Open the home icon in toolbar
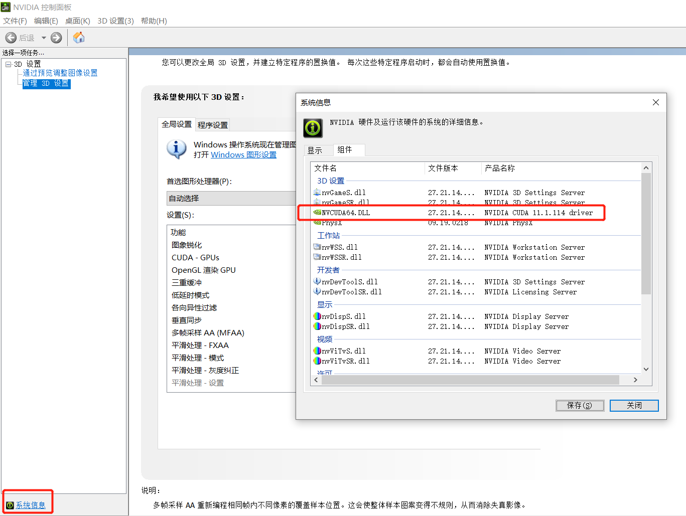Image resolution: width=686 pixels, height=516 pixels. (79, 38)
